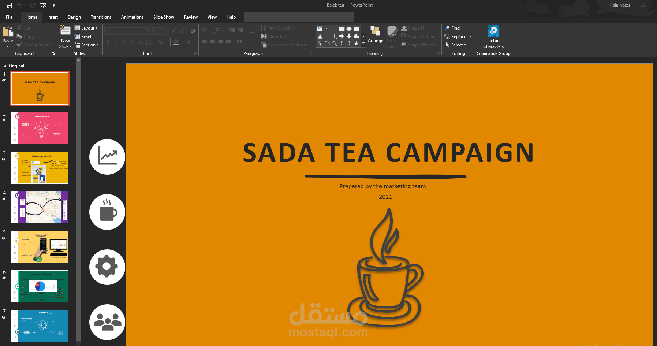Switch to the Animations tab

(x=132, y=17)
